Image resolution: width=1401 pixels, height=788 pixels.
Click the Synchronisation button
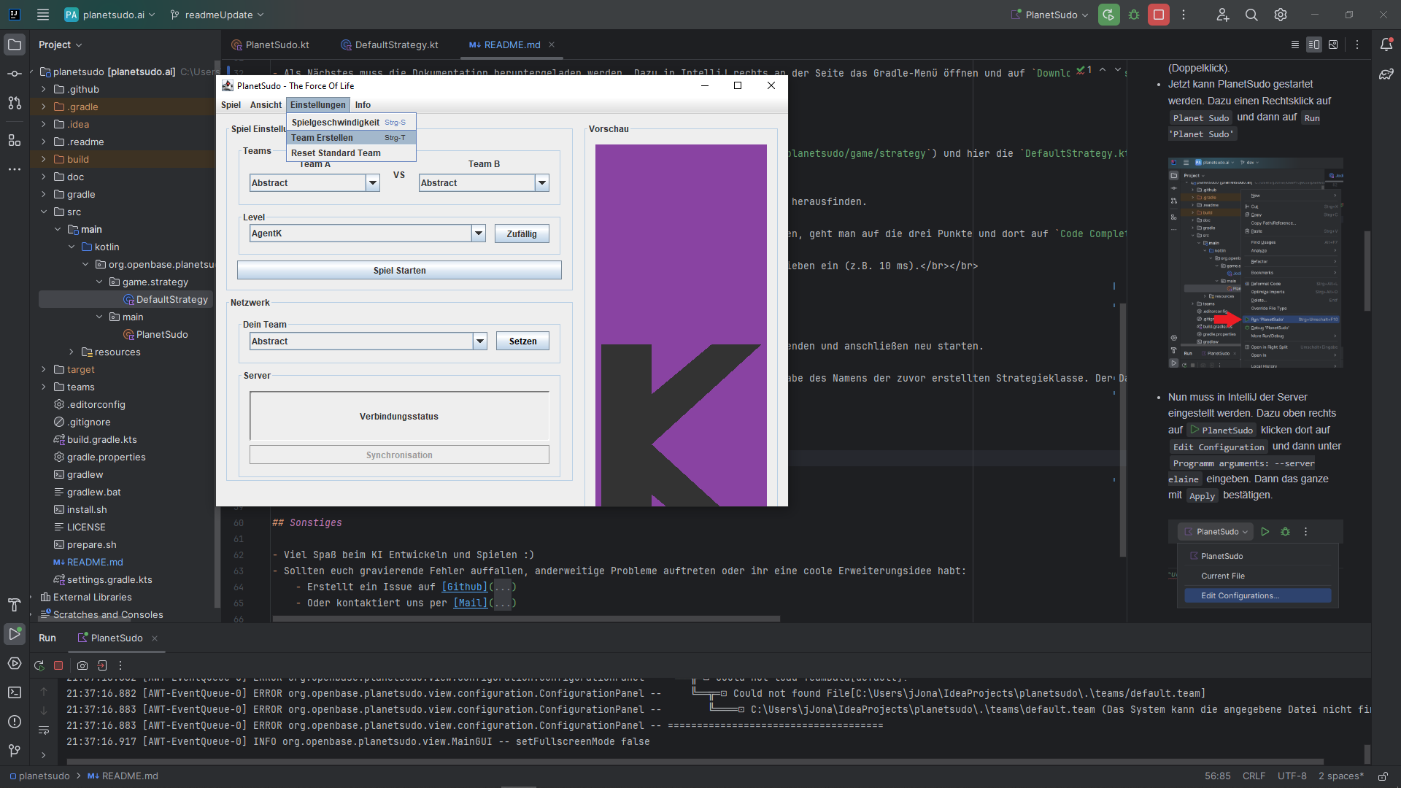pos(399,455)
